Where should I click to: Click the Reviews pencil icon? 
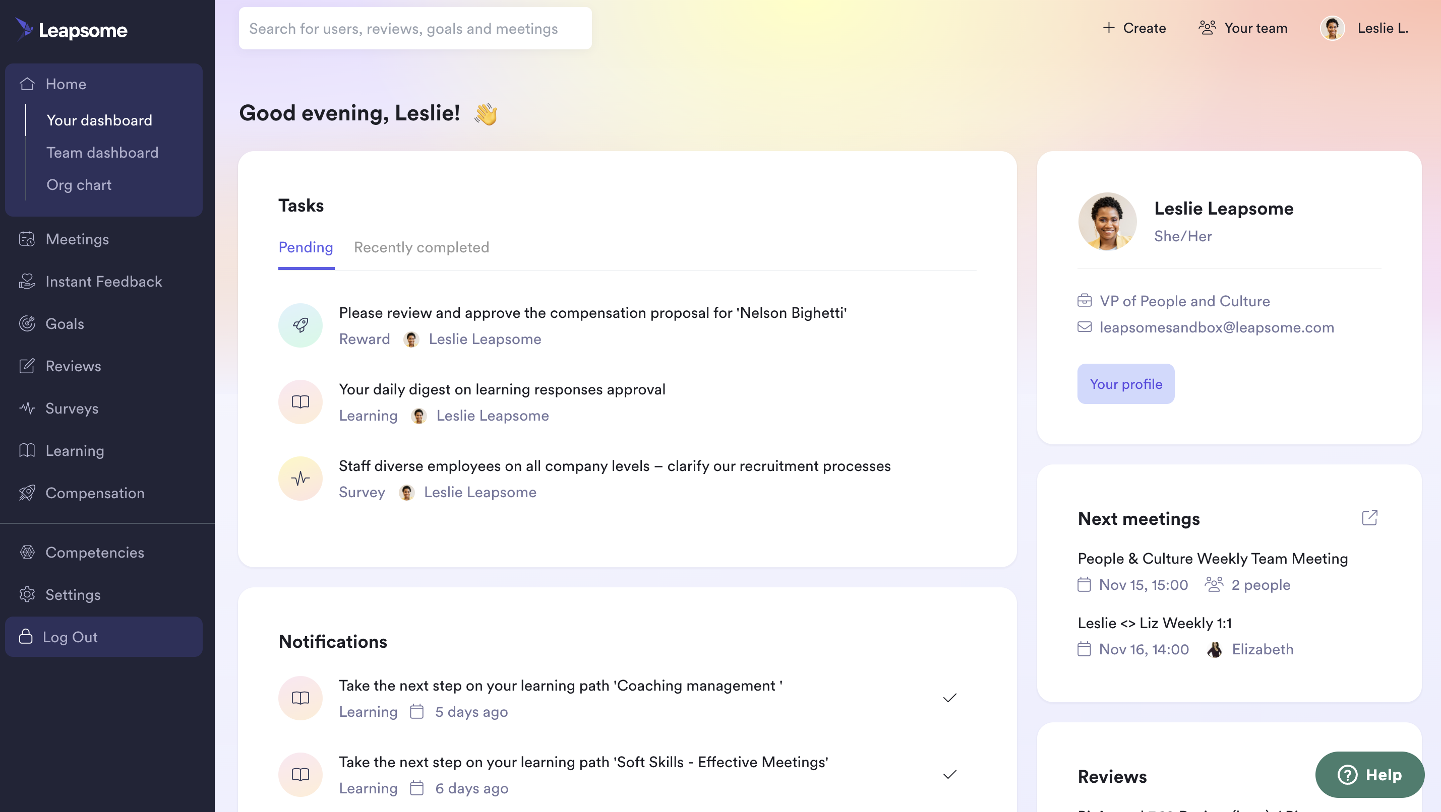pos(27,366)
